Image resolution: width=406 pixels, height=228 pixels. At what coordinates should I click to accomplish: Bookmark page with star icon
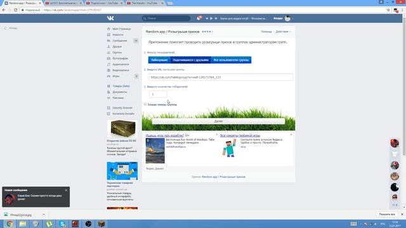pos(388,10)
